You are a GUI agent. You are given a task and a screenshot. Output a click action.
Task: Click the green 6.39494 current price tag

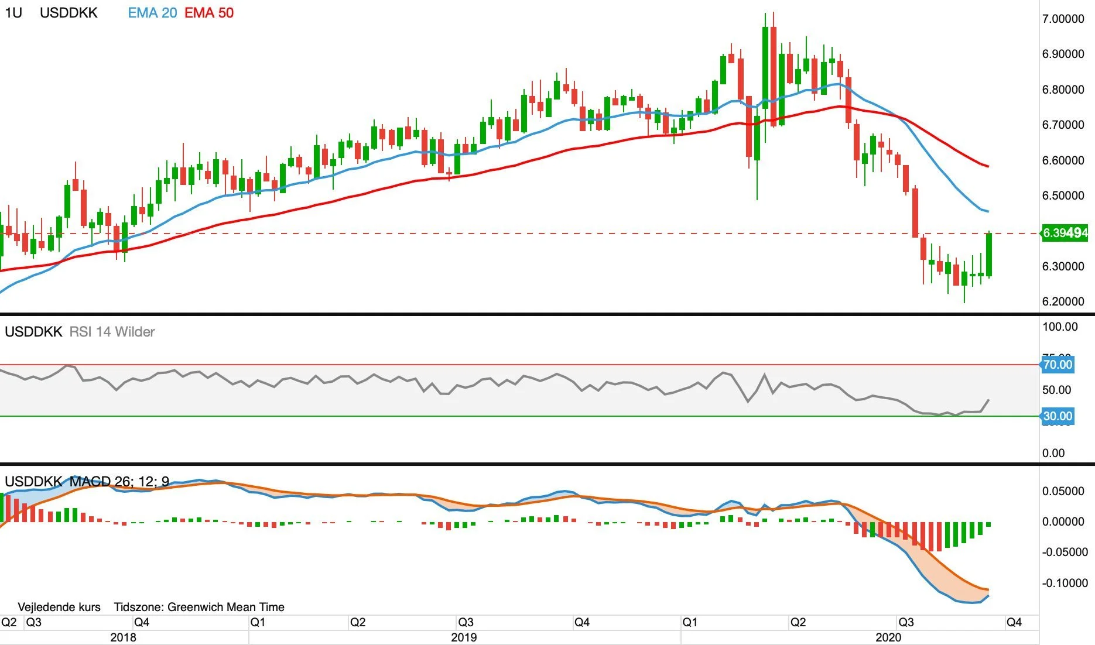pyautogui.click(x=1065, y=233)
